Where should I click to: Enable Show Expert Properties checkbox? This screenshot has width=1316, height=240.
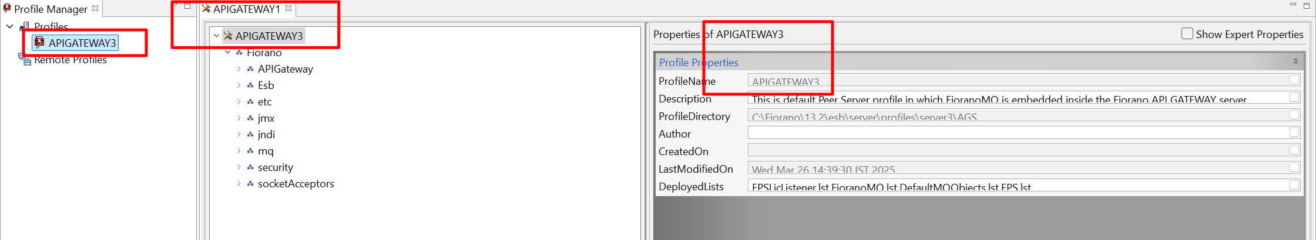[1187, 34]
